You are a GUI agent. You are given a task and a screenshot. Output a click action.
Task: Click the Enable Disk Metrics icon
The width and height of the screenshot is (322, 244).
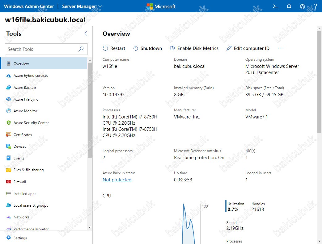click(172, 48)
